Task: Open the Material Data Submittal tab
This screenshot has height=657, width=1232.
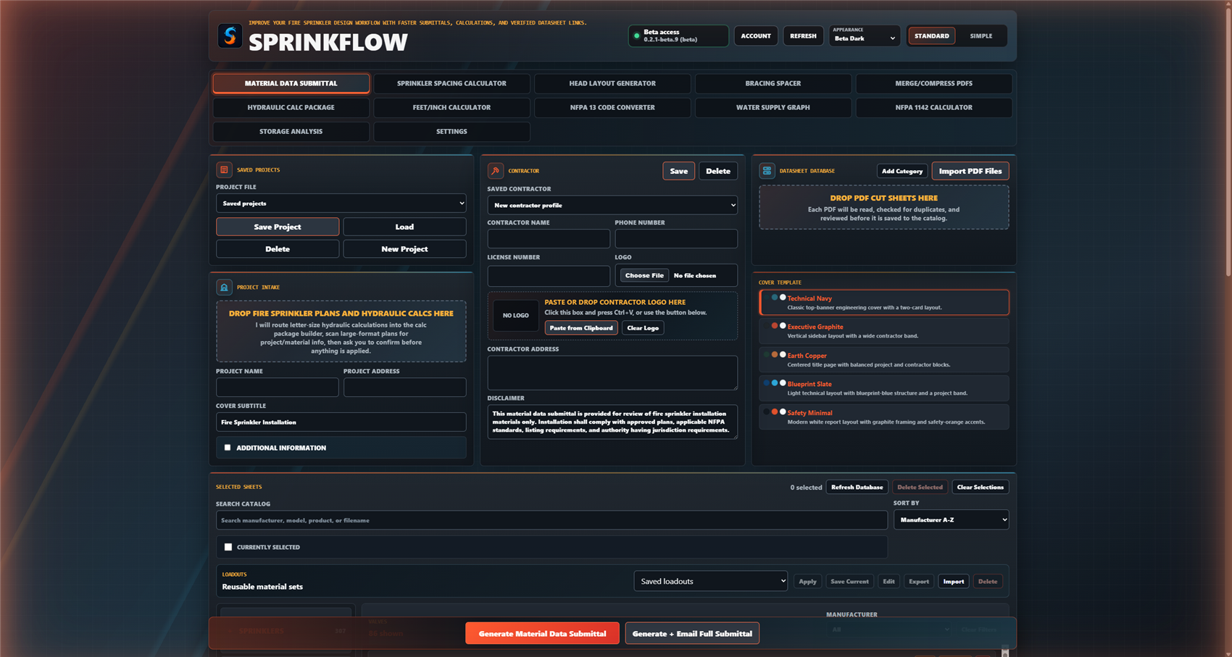Action: [x=291, y=83]
